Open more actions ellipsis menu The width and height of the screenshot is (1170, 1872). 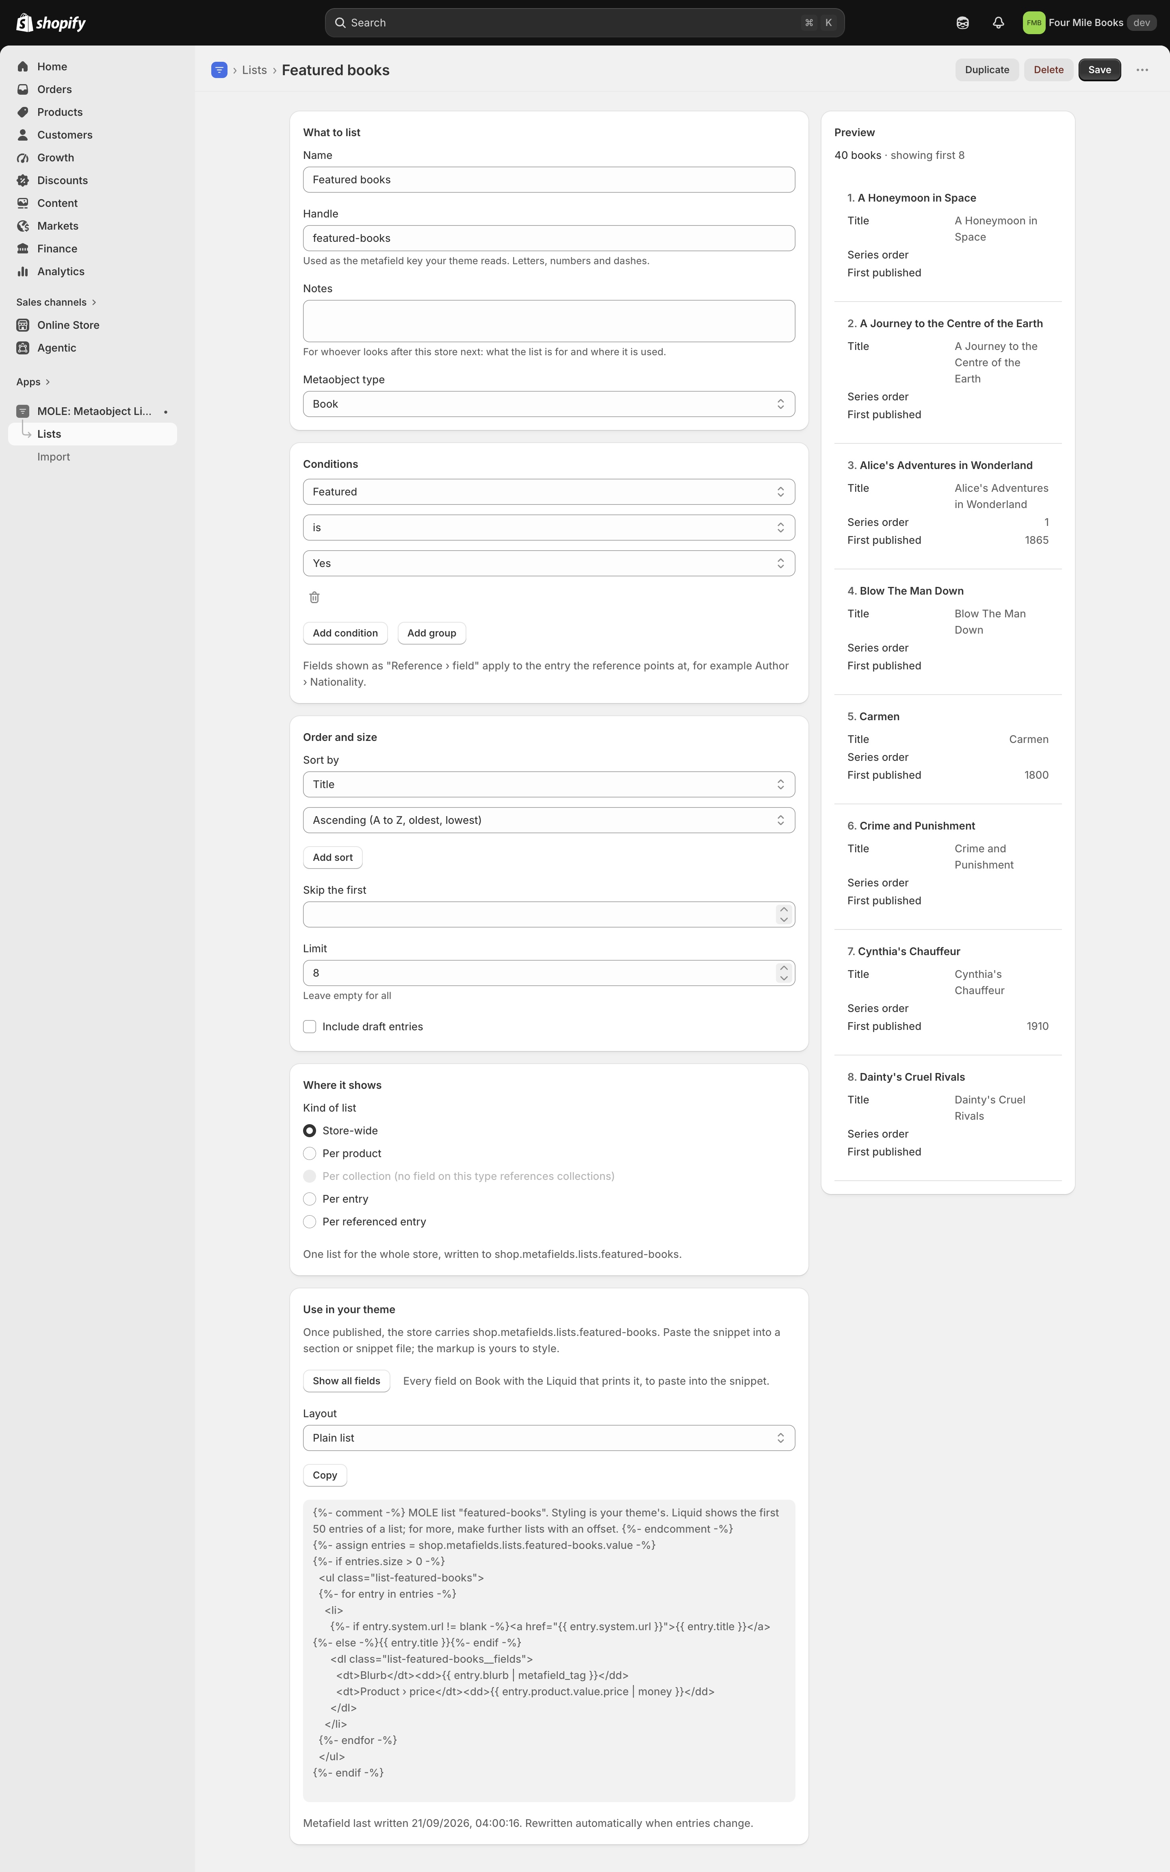[x=1142, y=69]
